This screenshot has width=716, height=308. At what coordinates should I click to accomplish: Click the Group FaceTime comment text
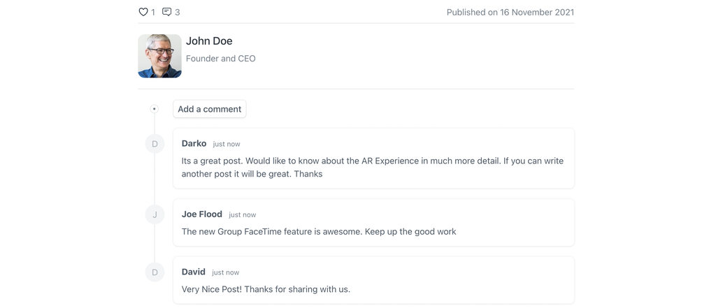(318, 231)
